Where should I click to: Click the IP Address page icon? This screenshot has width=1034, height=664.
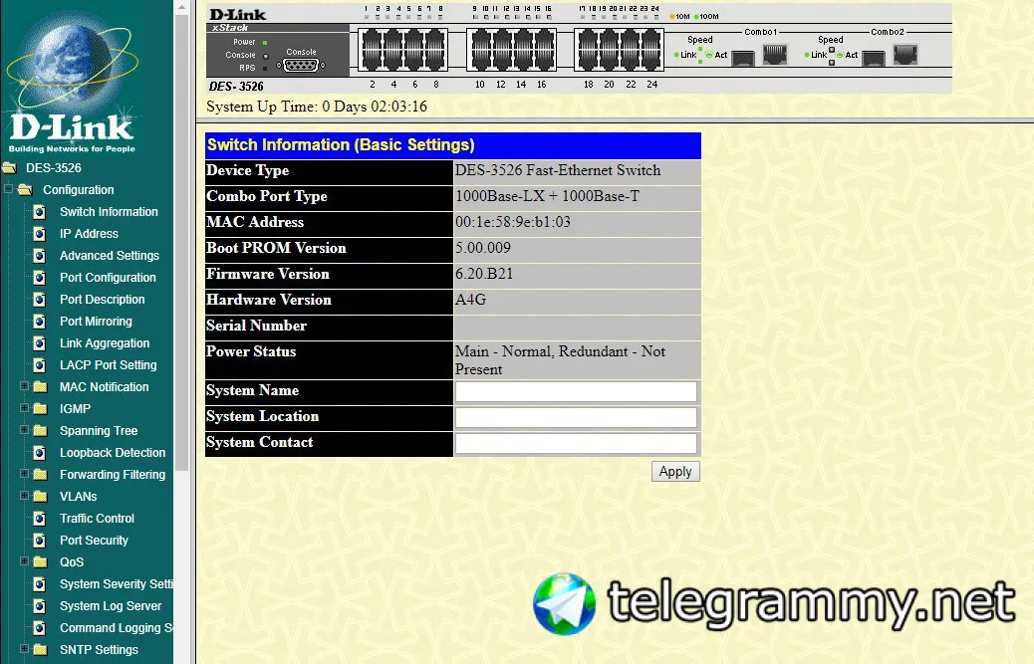click(40, 234)
